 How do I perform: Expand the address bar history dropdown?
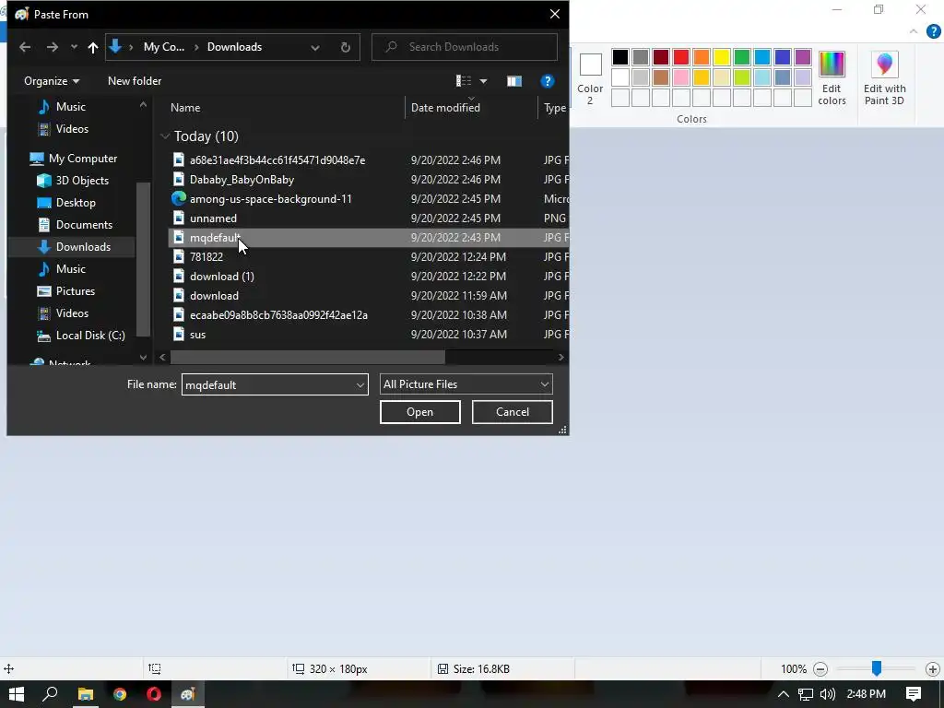[315, 47]
